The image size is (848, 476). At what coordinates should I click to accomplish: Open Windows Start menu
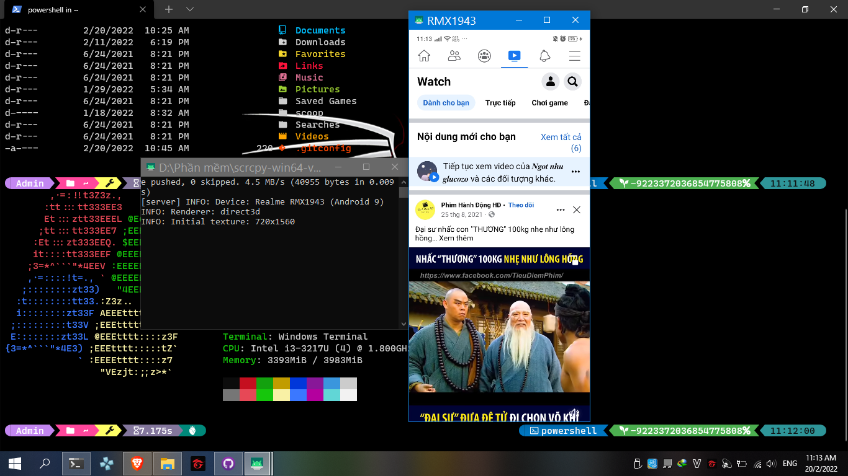click(x=15, y=463)
